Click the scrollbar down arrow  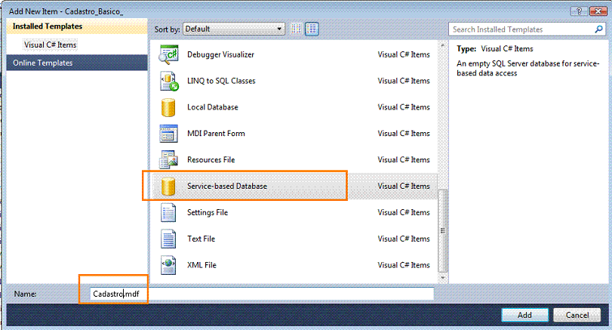tap(443, 278)
